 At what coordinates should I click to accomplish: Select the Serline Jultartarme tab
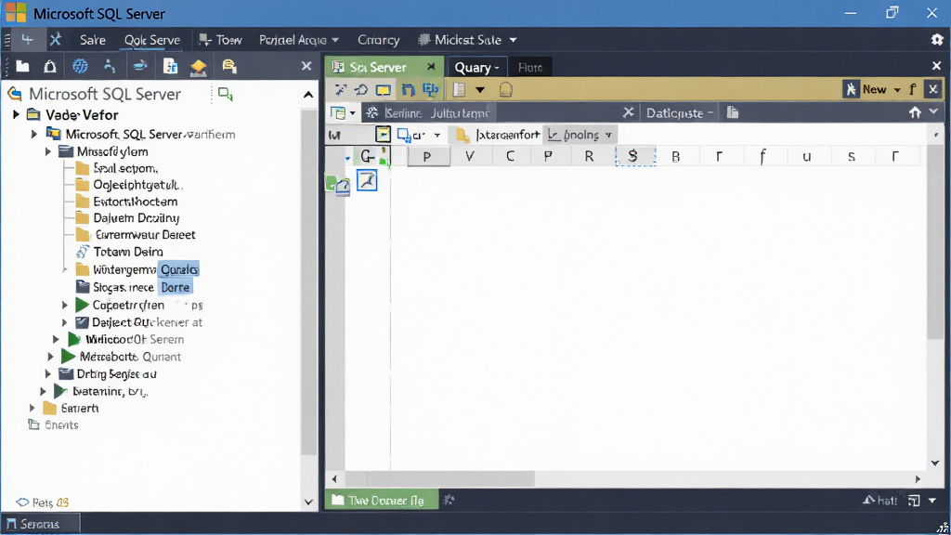(436, 112)
